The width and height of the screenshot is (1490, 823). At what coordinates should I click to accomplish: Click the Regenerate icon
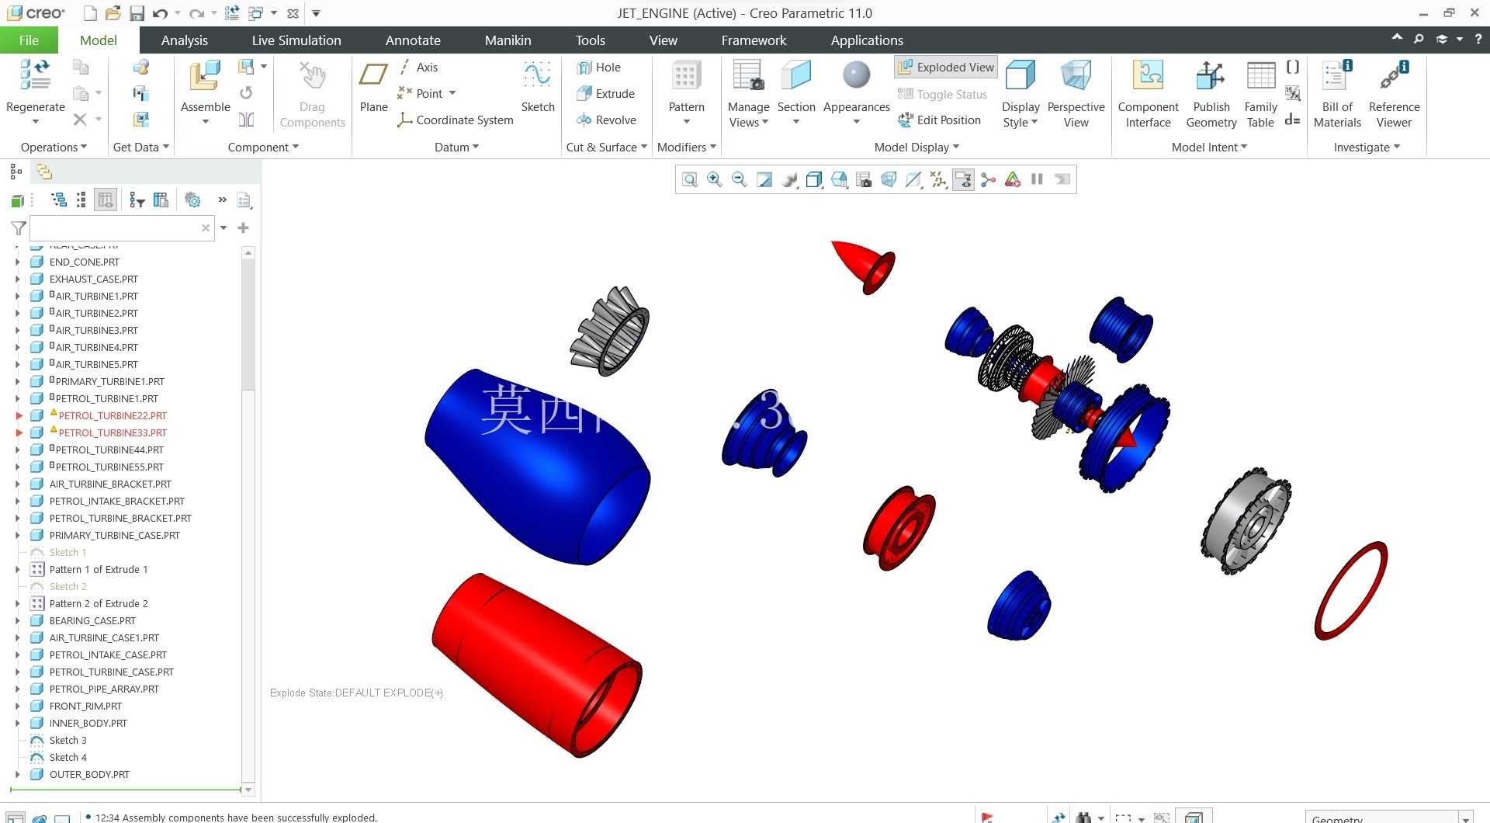click(x=35, y=75)
